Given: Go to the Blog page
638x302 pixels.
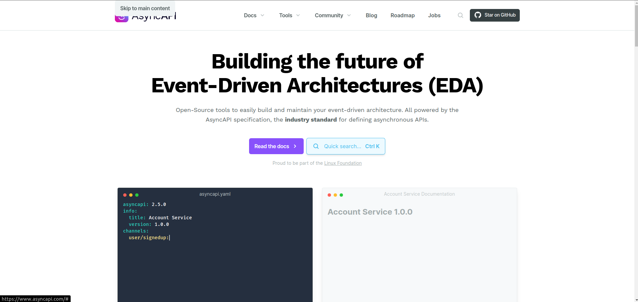Looking at the screenshot, I should (371, 15).
